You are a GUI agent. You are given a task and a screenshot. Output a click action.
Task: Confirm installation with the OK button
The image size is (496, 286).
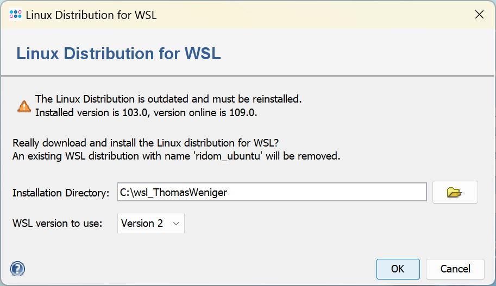[398, 269]
